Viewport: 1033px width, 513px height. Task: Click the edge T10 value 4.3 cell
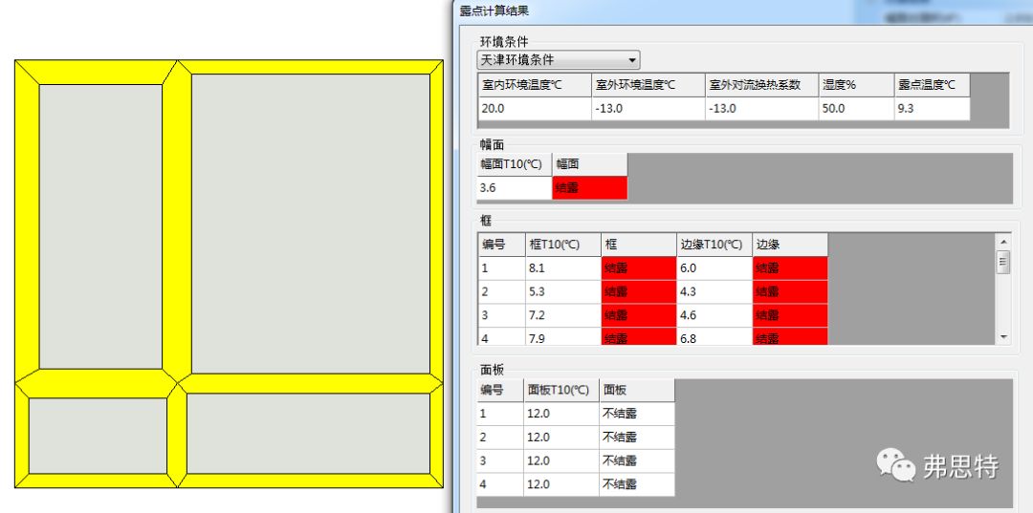tap(714, 291)
